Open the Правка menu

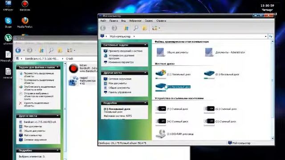pos(114,21)
